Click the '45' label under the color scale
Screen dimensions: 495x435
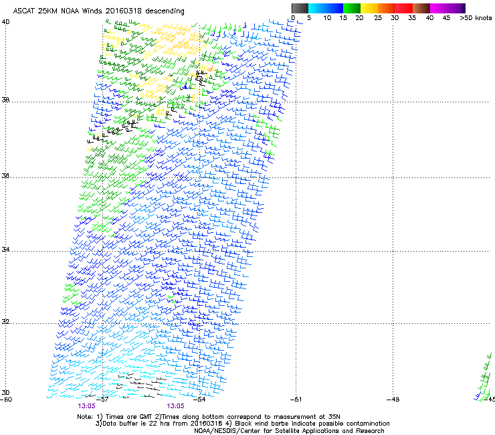446,18
